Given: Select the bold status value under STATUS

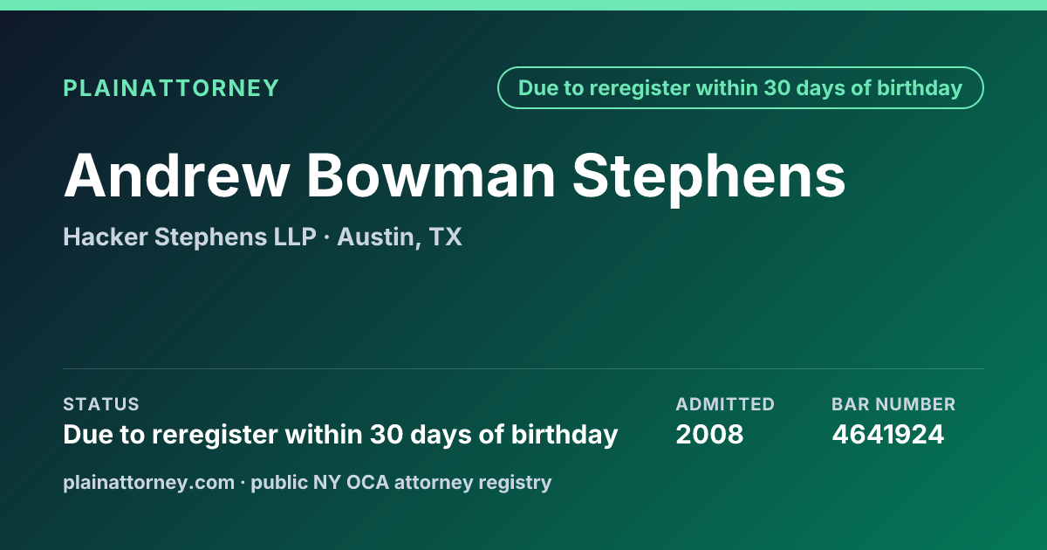Looking at the screenshot, I should coord(340,435).
